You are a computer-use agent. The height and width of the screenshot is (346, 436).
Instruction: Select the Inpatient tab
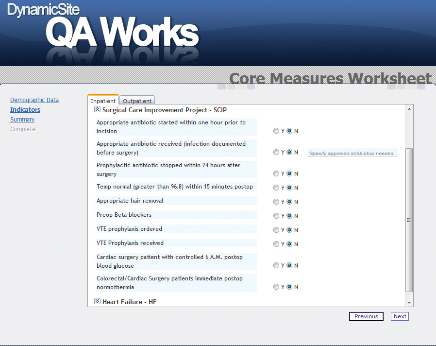(x=103, y=101)
